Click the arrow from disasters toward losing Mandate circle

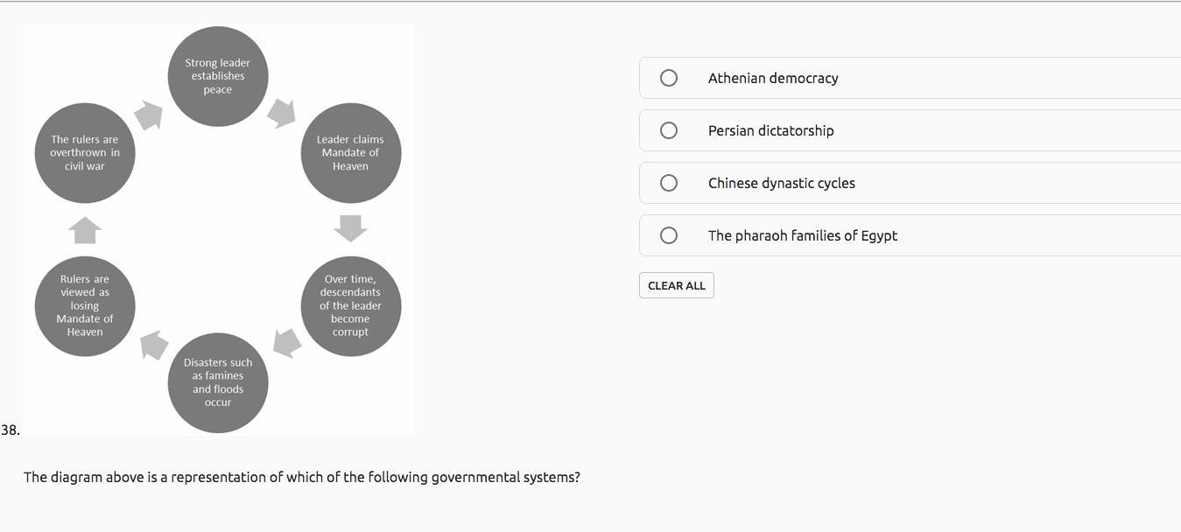(154, 344)
